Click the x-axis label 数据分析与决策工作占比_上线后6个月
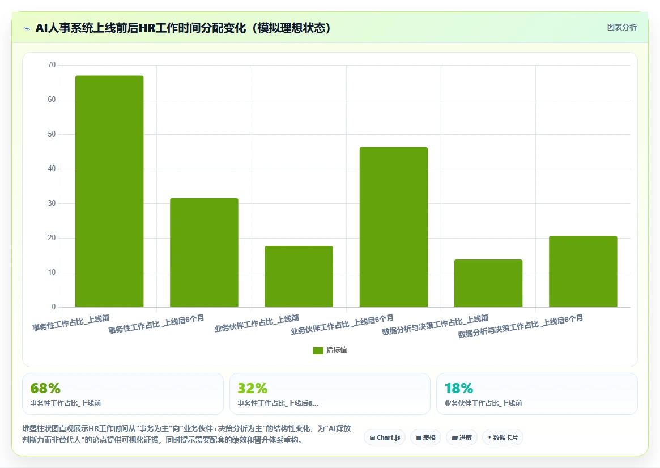660x468 pixels. click(521, 326)
